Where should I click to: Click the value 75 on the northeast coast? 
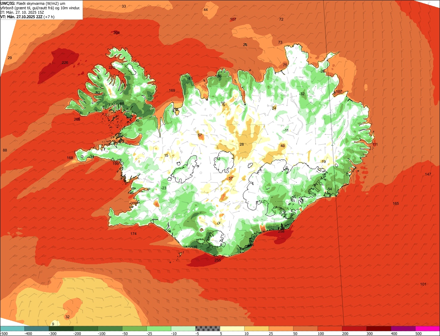[x=285, y=65]
